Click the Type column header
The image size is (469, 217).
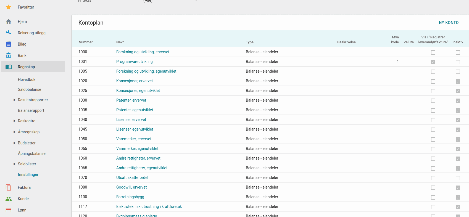pos(250,42)
